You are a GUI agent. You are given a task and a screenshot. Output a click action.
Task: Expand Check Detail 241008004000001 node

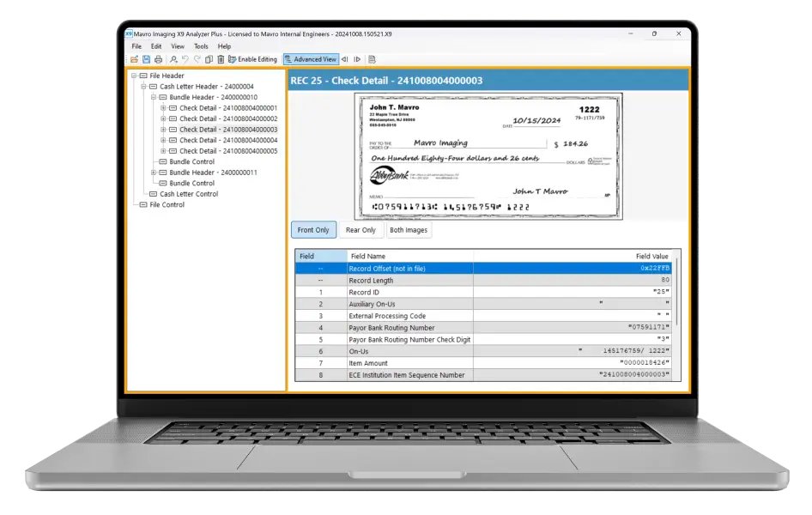(163, 108)
